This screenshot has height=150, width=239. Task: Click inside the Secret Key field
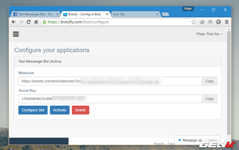(x=111, y=99)
